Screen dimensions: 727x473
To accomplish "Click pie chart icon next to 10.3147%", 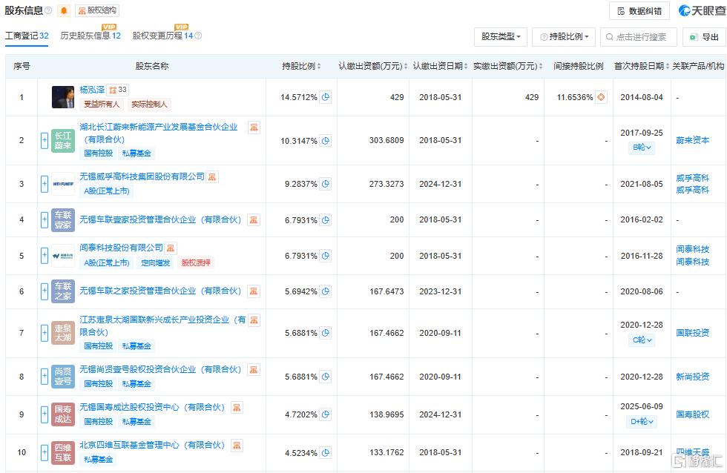I will click(x=326, y=140).
